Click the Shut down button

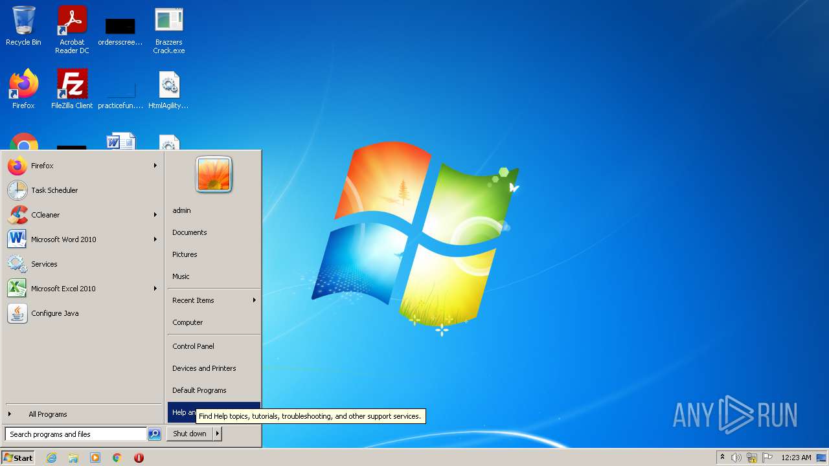click(x=190, y=434)
